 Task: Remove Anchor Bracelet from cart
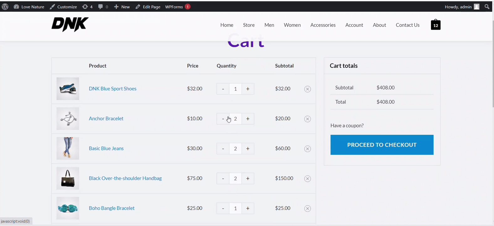coord(307,119)
